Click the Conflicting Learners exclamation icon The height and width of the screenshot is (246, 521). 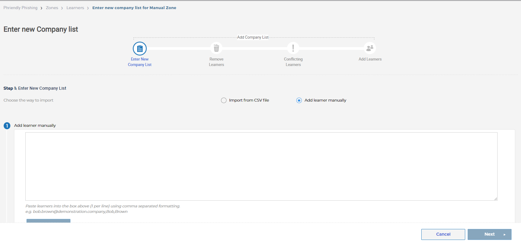293,48
